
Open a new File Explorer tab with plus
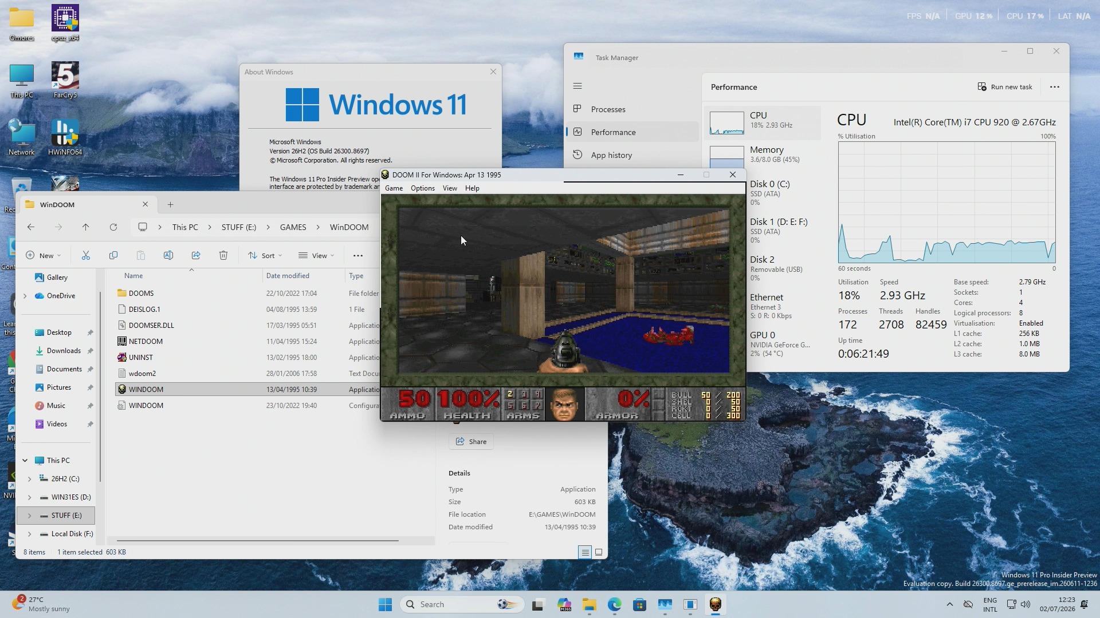pyautogui.click(x=170, y=205)
